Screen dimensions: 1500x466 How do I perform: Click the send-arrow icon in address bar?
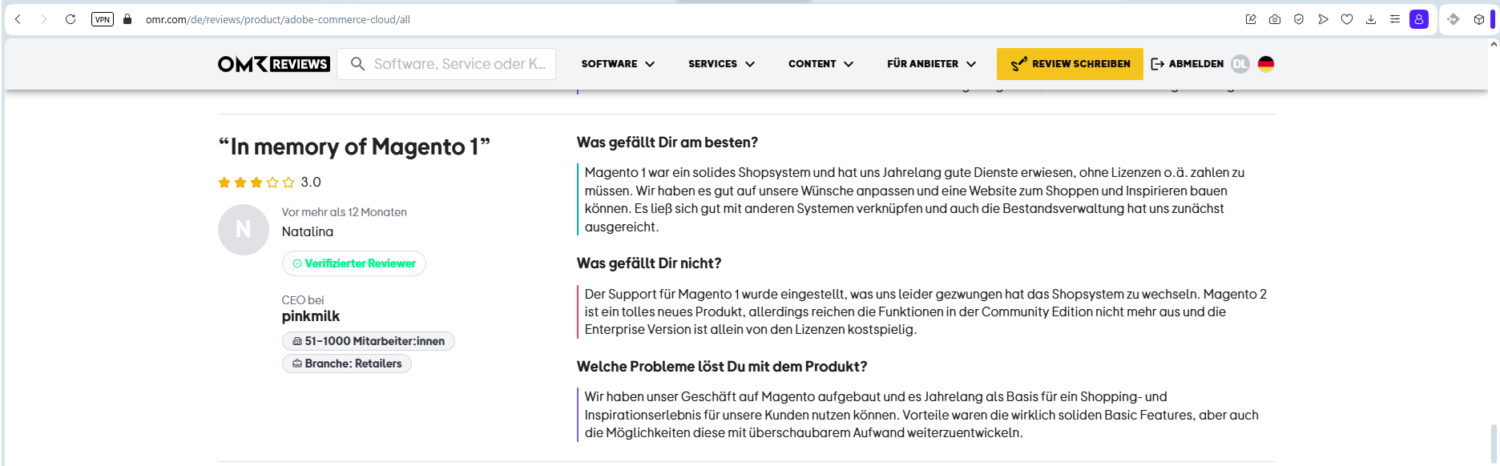coord(1323,19)
